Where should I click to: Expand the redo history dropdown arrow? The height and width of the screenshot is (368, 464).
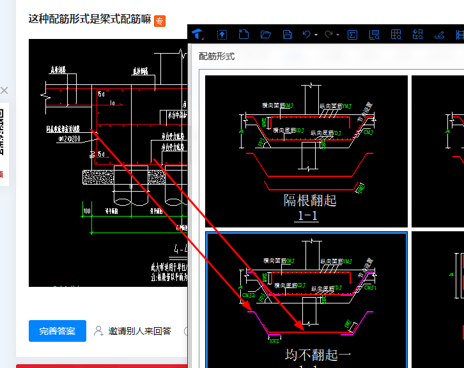[337, 35]
